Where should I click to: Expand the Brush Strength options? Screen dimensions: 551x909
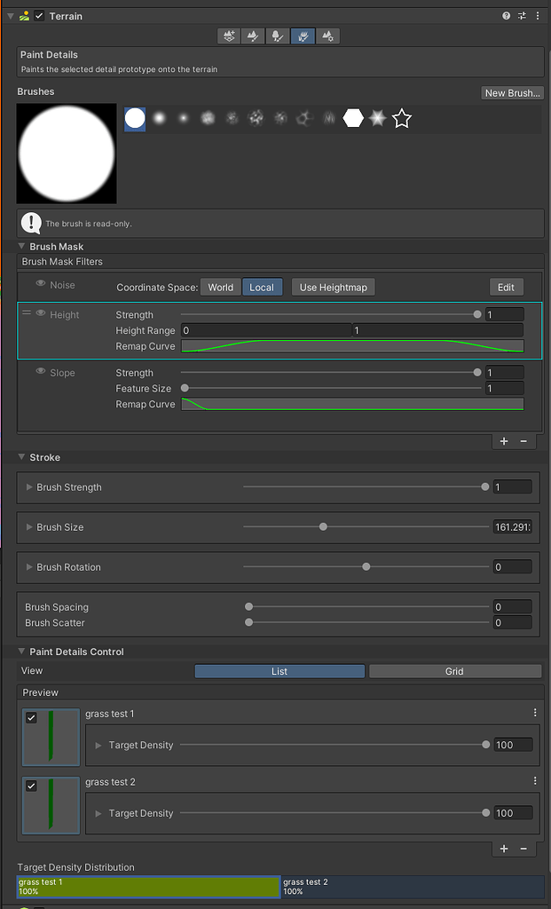[30, 487]
